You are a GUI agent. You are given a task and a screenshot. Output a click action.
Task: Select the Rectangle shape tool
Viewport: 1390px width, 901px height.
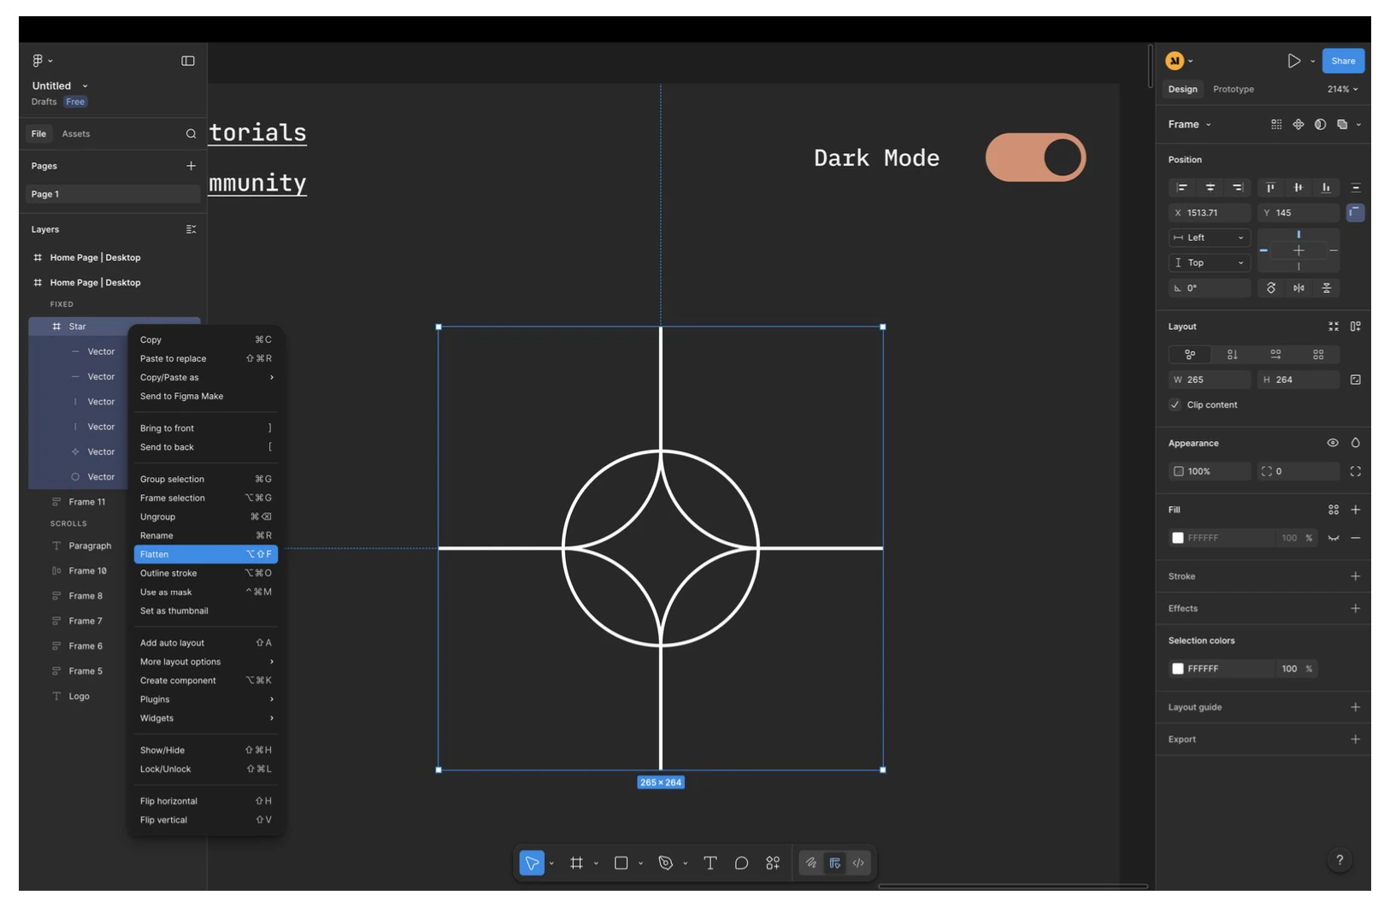click(621, 863)
